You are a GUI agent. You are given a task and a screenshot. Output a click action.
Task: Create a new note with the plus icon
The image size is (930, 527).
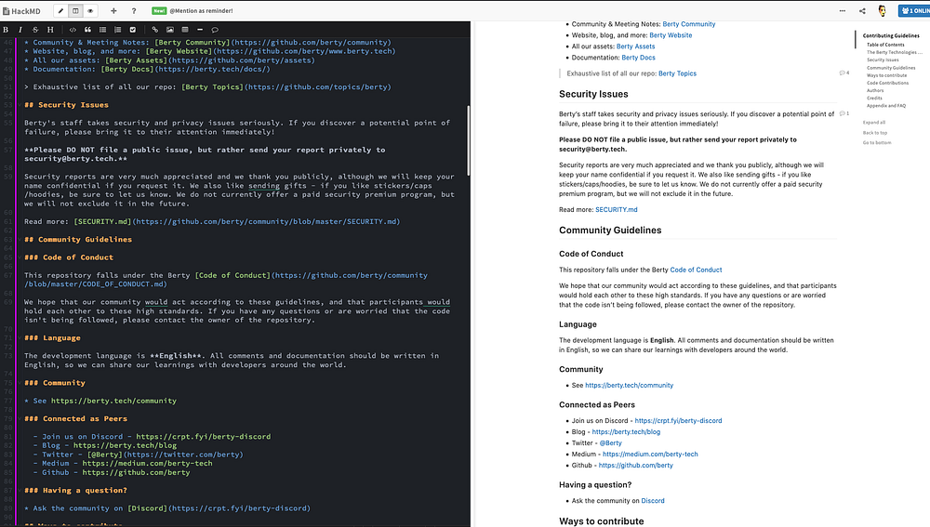point(113,10)
